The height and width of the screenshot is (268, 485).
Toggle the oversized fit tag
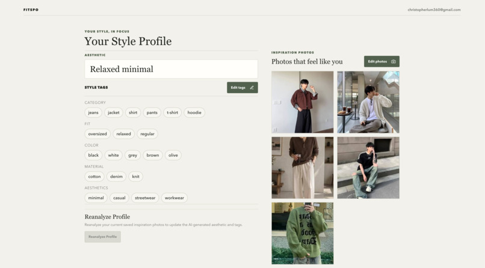[97, 134]
